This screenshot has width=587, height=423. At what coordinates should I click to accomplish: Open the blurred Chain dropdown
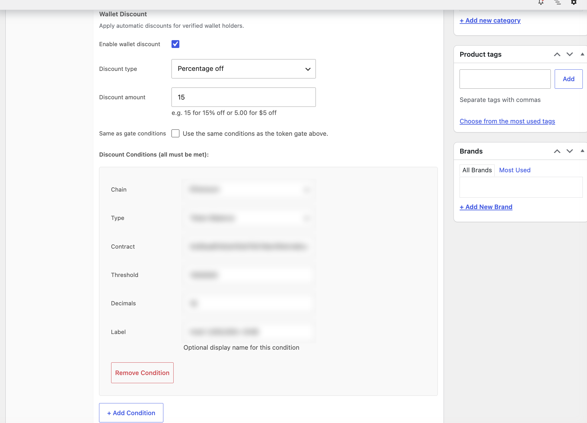click(x=249, y=189)
